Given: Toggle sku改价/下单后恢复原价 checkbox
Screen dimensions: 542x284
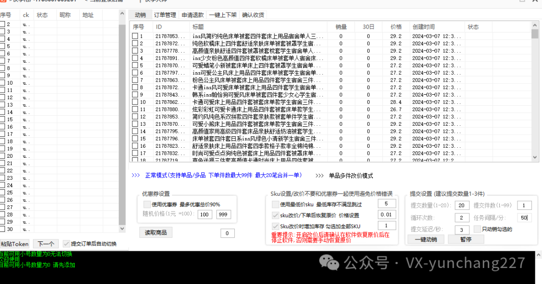Looking at the screenshot, I should tap(276, 215).
